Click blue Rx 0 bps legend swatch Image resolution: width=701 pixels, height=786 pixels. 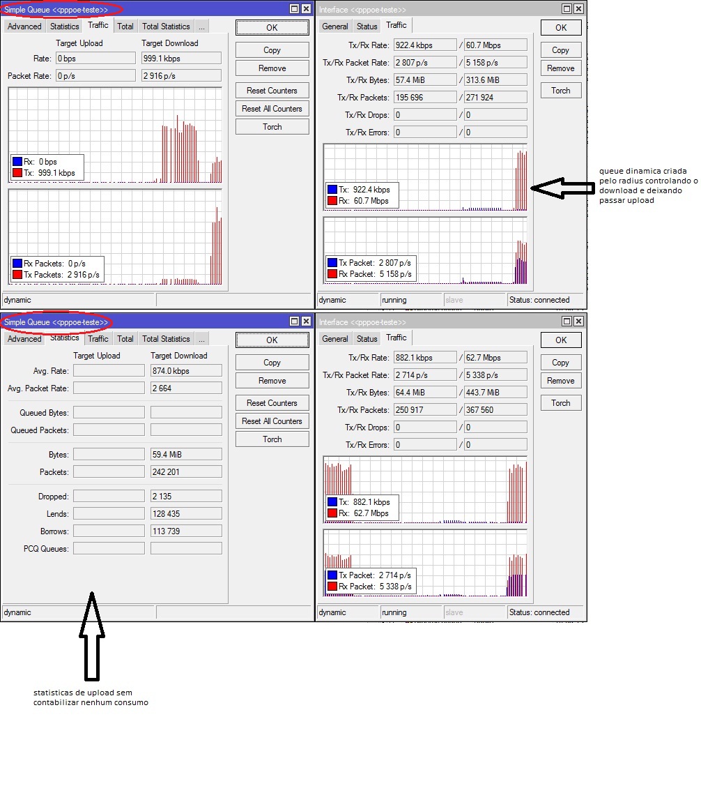17,162
